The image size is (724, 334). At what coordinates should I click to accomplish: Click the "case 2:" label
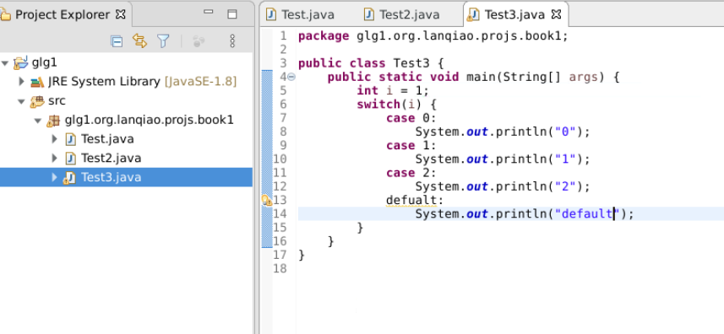point(411,172)
